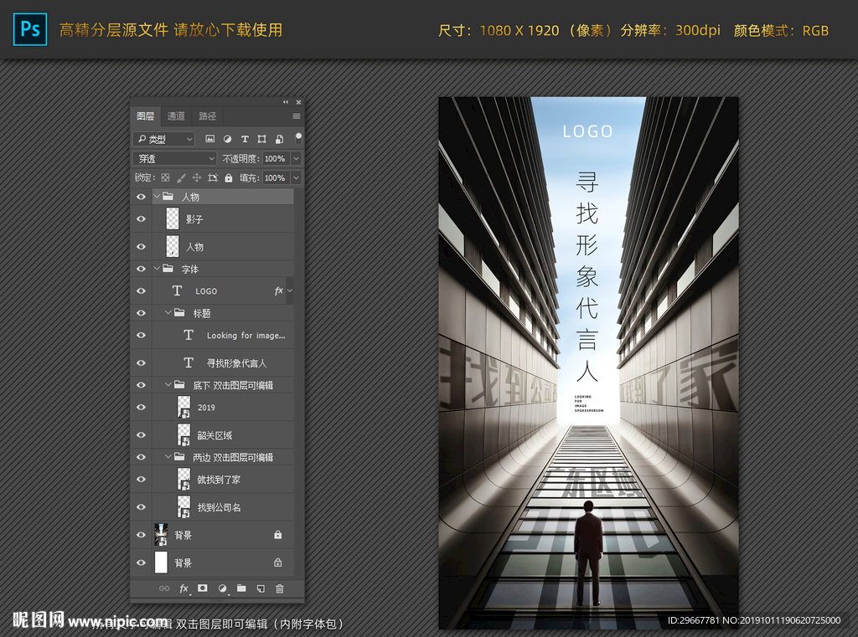Click the lock all icon

click(228, 177)
